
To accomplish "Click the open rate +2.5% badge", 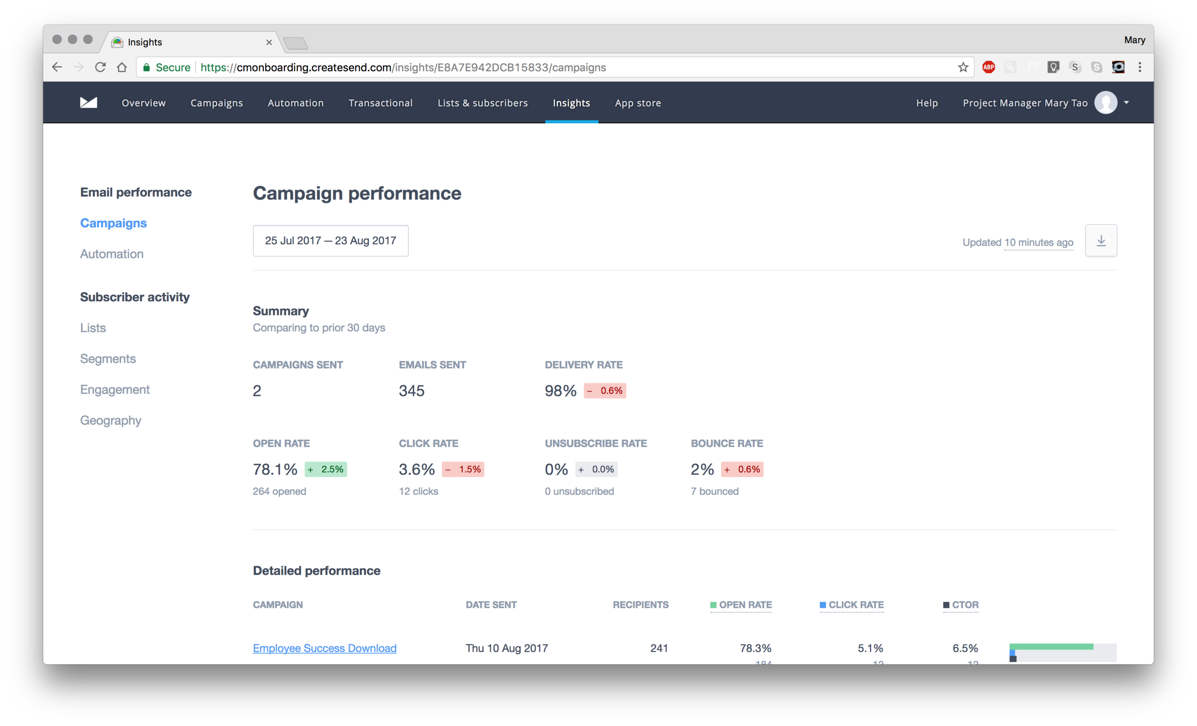I will coord(326,469).
